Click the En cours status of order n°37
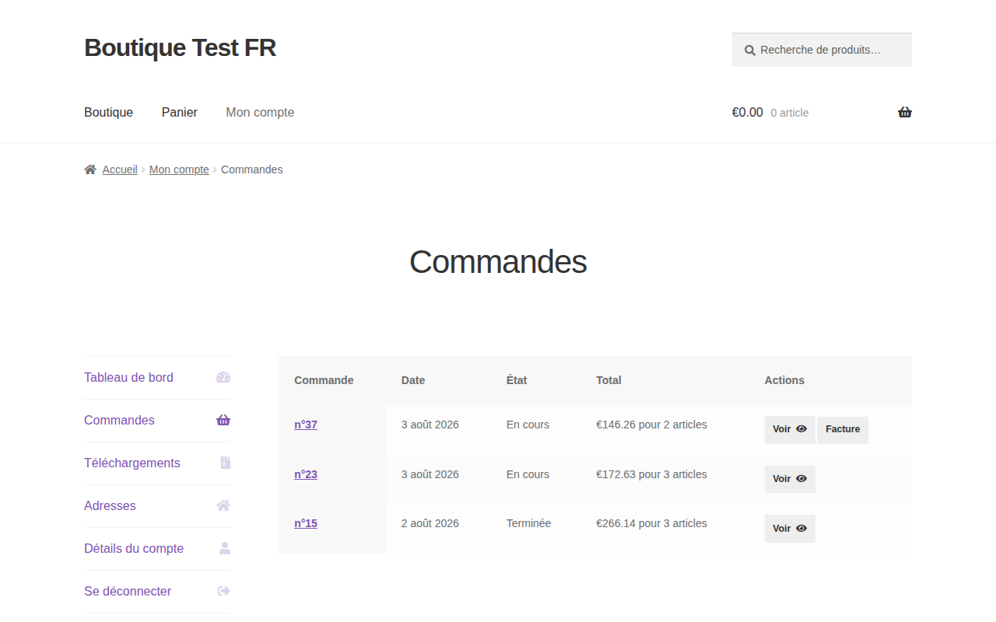The width and height of the screenshot is (996, 622). (x=528, y=425)
